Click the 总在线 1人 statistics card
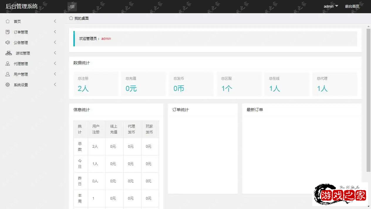 pyautogui.click(x=287, y=84)
